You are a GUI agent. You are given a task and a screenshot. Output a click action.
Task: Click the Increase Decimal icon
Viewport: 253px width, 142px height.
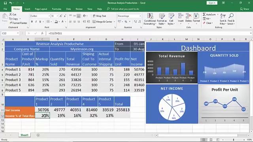click(135, 22)
